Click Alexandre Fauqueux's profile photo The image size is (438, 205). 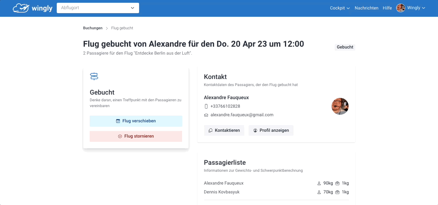pyautogui.click(x=340, y=106)
